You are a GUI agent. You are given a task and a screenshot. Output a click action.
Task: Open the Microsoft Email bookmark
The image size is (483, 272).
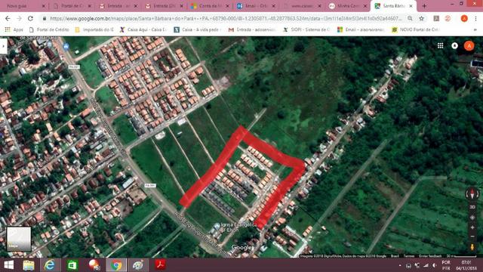[361, 29]
